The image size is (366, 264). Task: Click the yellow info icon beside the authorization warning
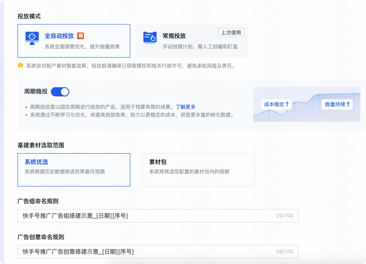[x=20, y=65]
